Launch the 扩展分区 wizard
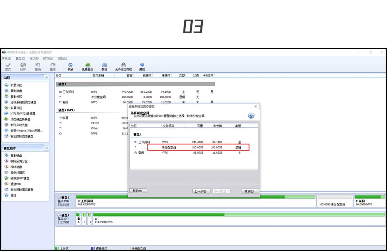The width and height of the screenshot is (387, 251). (x=14, y=85)
